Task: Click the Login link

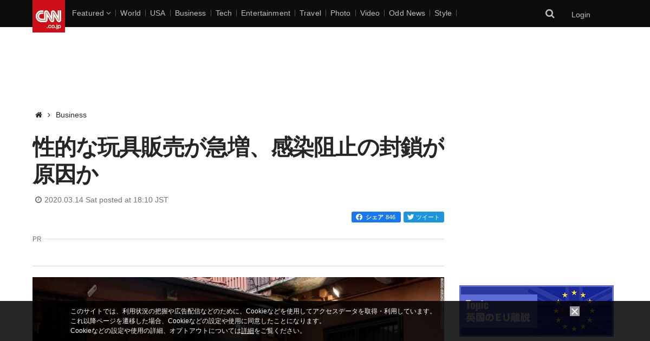Action: [x=581, y=15]
